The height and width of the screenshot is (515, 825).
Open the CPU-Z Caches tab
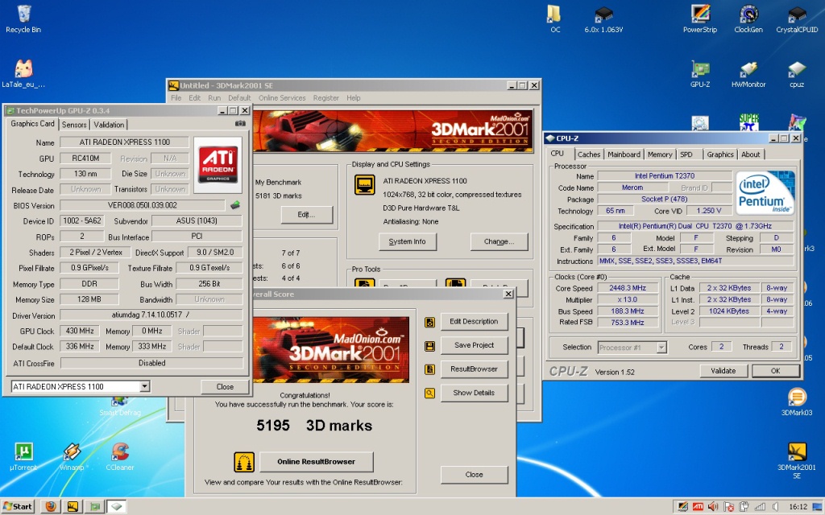coord(589,154)
